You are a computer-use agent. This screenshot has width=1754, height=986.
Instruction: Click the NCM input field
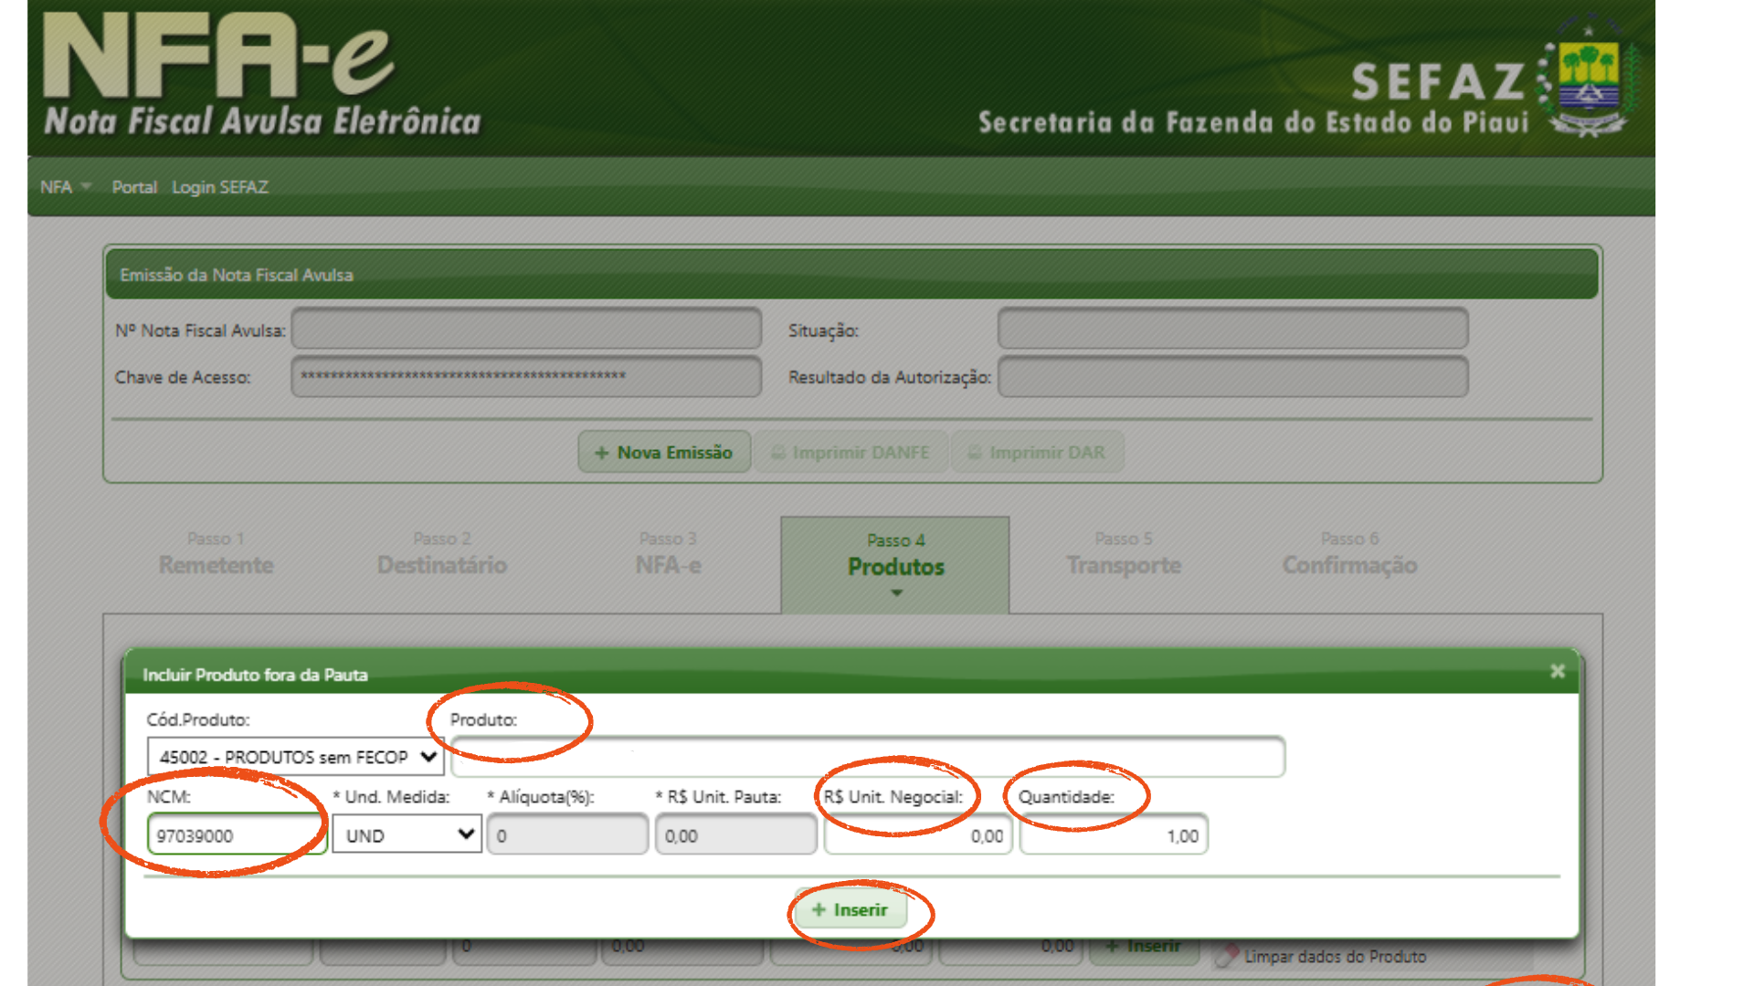(x=236, y=834)
